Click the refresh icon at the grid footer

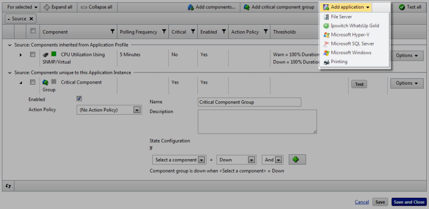tap(8, 186)
